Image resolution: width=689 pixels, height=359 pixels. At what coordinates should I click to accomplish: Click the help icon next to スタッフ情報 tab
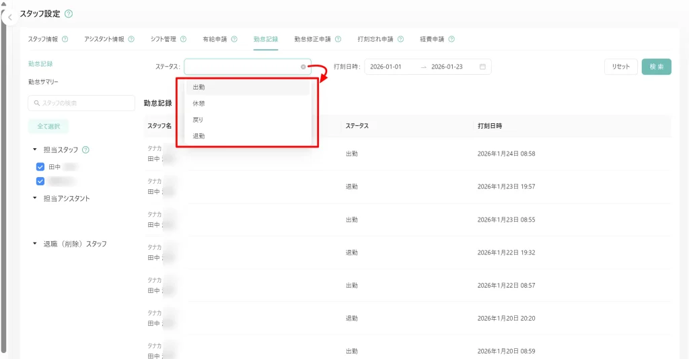tap(65, 39)
